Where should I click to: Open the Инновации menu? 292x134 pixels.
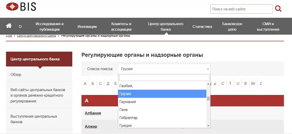tap(87, 27)
